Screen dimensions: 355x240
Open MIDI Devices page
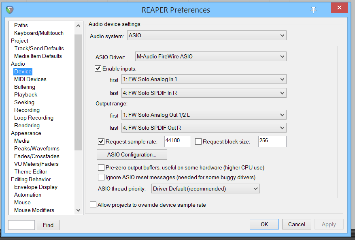click(30, 79)
